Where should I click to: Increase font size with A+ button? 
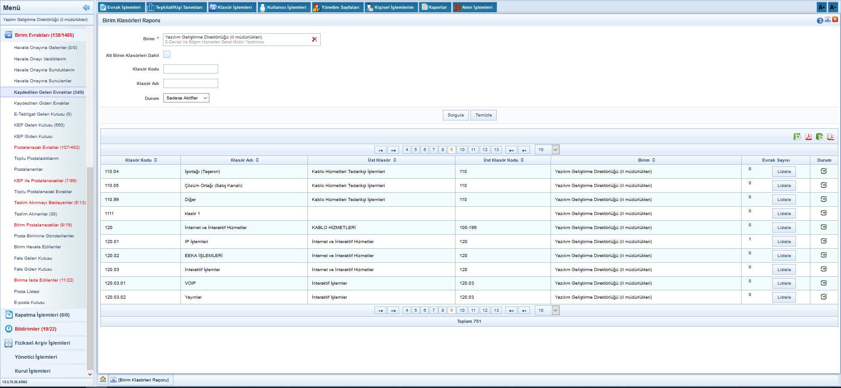(821, 7)
